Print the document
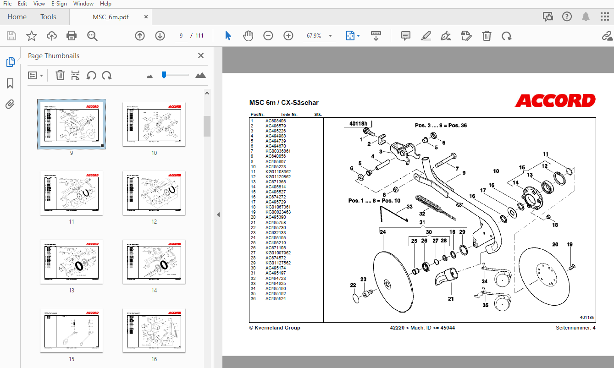Image resolution: width=614 pixels, height=368 pixels. pyautogui.click(x=72, y=36)
